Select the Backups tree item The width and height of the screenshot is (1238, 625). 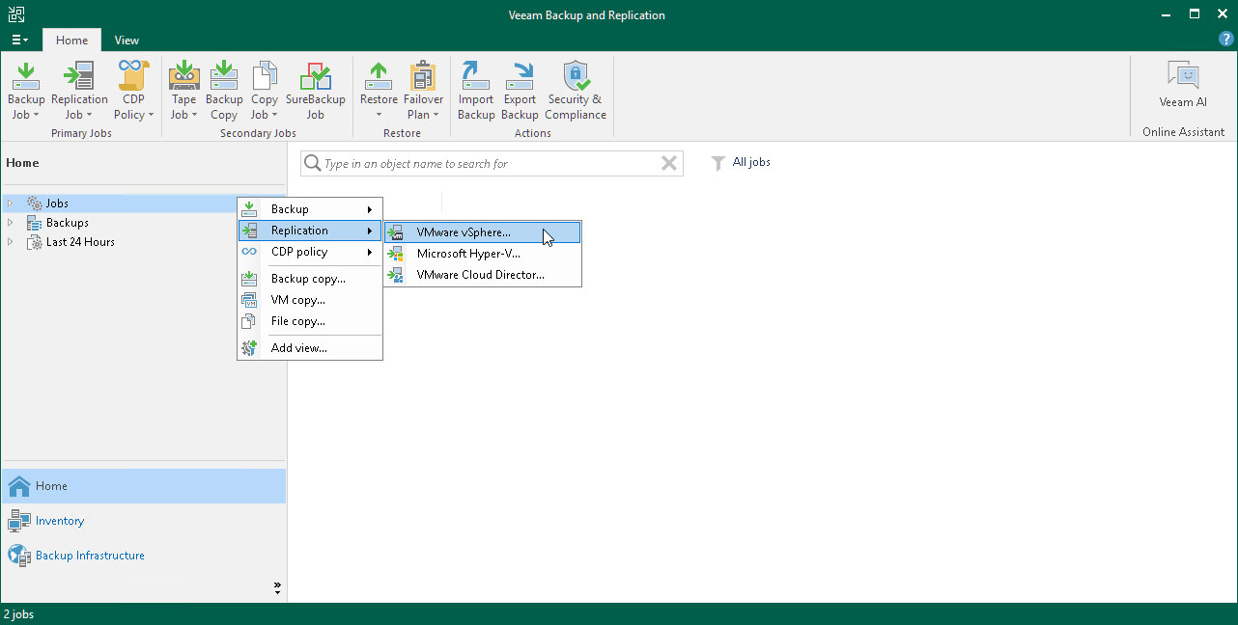(68, 223)
